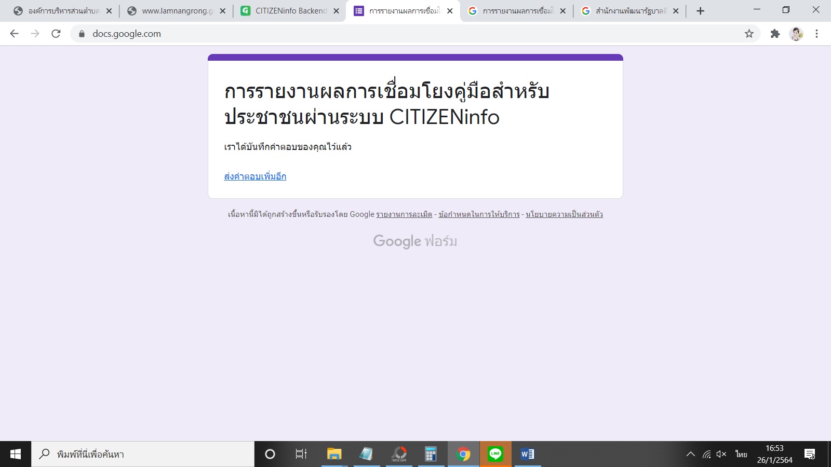Open File Explorer from the taskbar
The height and width of the screenshot is (467, 831).
point(334,454)
